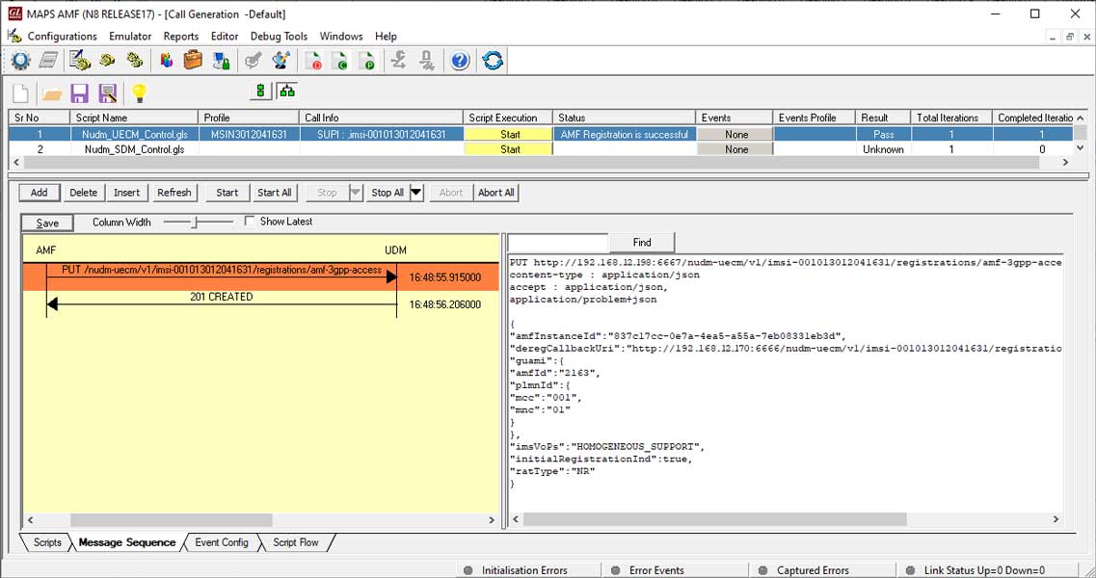This screenshot has height=578, width=1096.
Task: Click the purple floppy disk save icon
Action: pos(79,93)
